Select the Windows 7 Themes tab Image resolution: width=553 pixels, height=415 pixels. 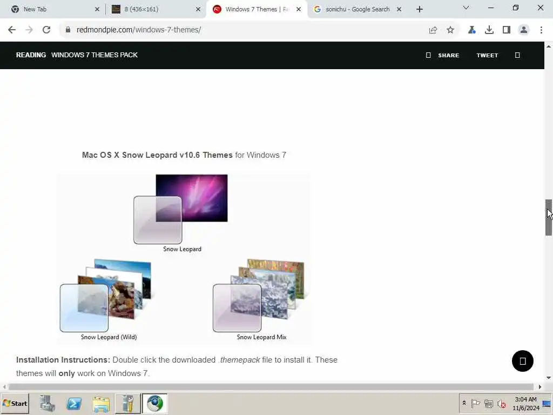click(257, 9)
